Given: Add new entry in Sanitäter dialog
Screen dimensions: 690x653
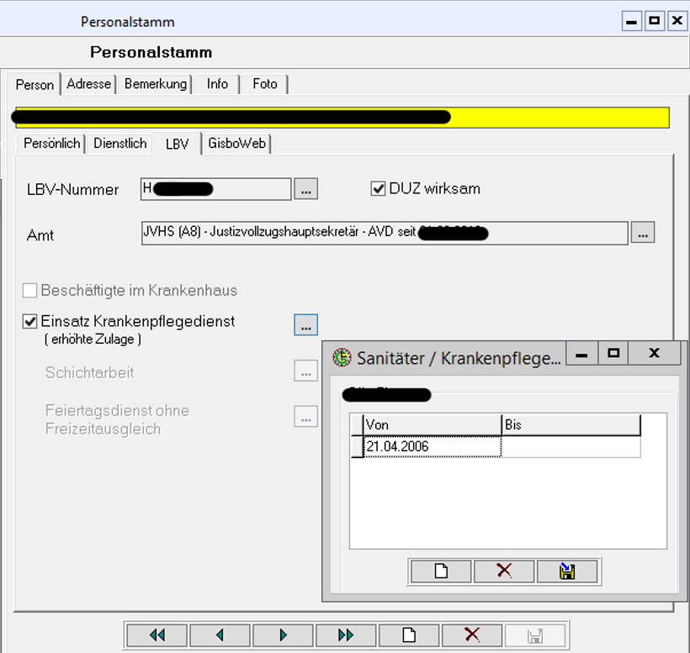Looking at the screenshot, I should pos(441,571).
